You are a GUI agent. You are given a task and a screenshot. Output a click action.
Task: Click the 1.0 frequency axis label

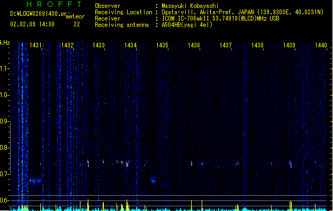pos(4,95)
